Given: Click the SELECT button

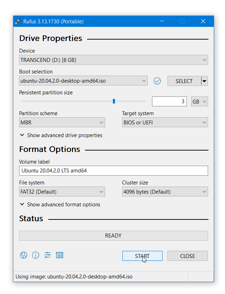Looking at the screenshot, I should (184, 81).
